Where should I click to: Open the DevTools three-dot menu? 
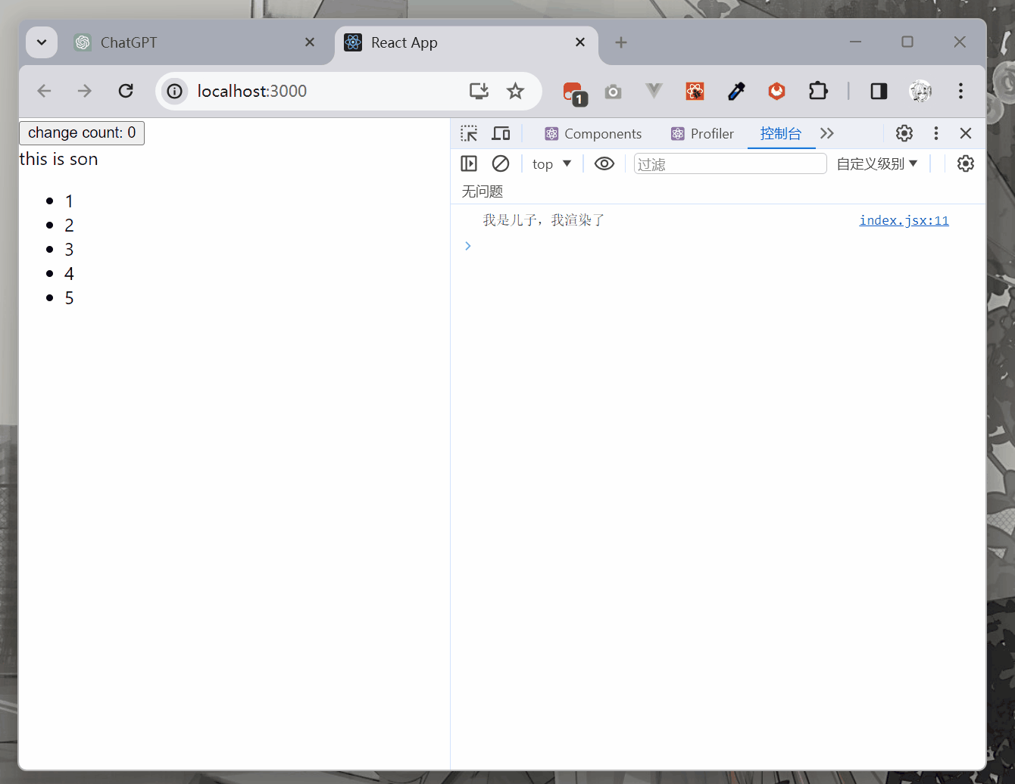[x=936, y=134]
